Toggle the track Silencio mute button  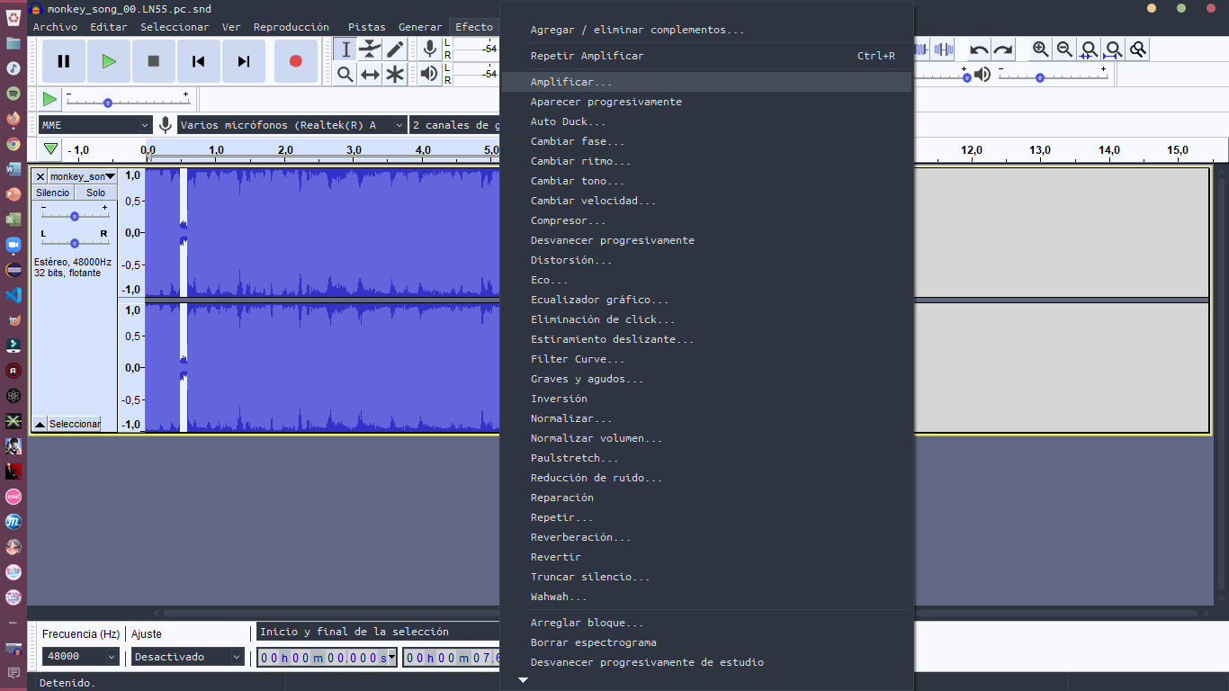pyautogui.click(x=53, y=193)
